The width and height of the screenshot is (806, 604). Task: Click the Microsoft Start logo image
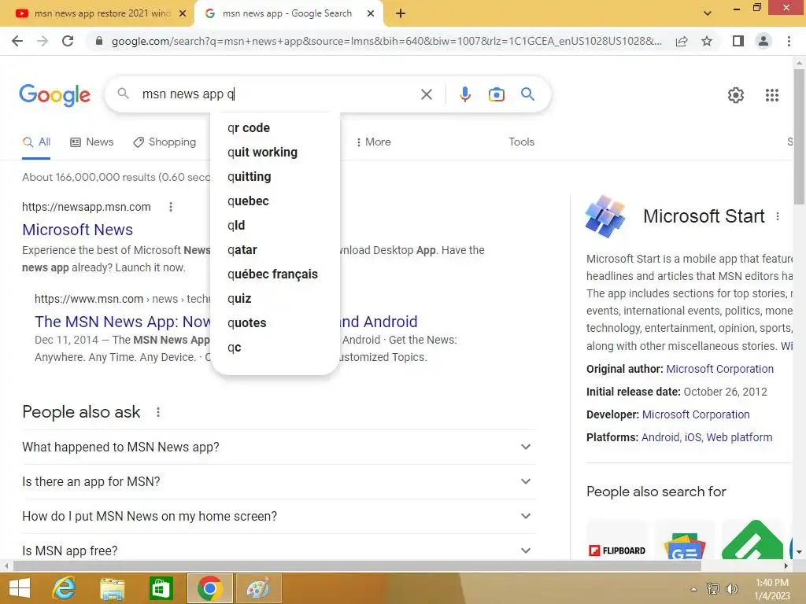(605, 216)
